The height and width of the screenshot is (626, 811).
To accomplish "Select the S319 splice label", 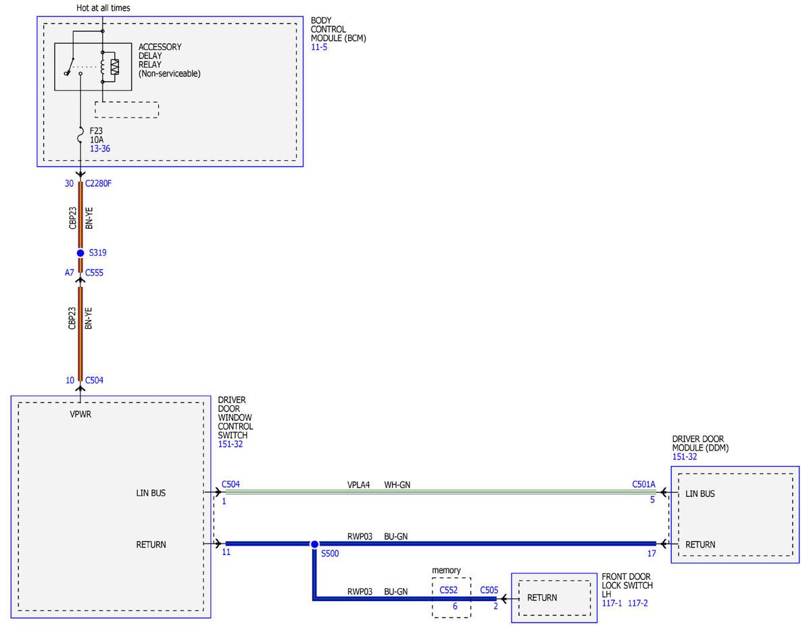I will coord(98,253).
